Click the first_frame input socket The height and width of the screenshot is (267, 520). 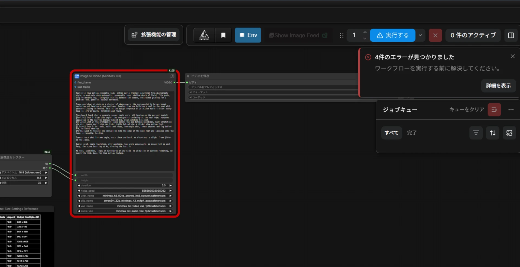(x=76, y=82)
